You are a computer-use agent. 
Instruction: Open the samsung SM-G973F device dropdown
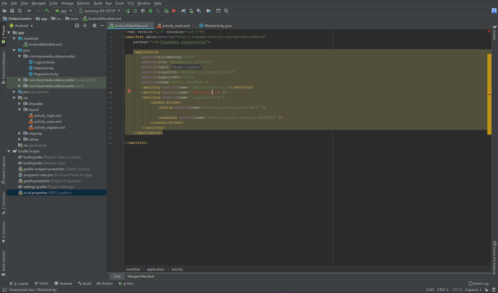click(99, 11)
